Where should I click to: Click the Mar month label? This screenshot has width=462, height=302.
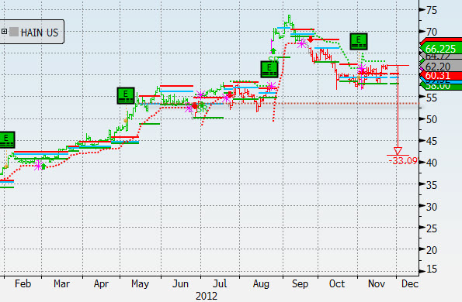(x=61, y=283)
